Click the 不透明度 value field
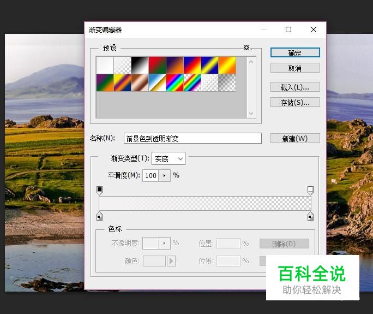Viewport: 373px width, 314px height. point(151,243)
